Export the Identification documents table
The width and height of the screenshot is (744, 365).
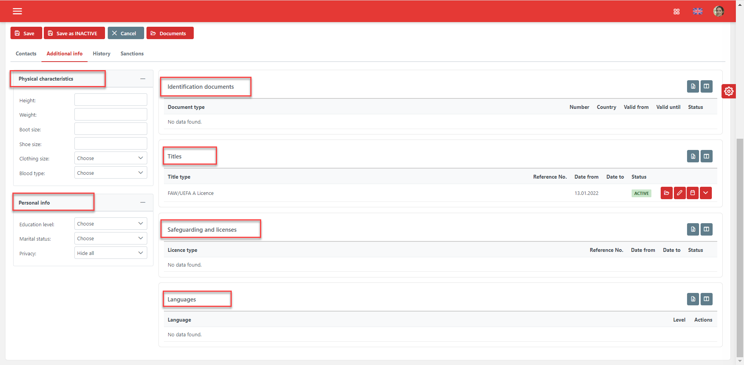(693, 86)
